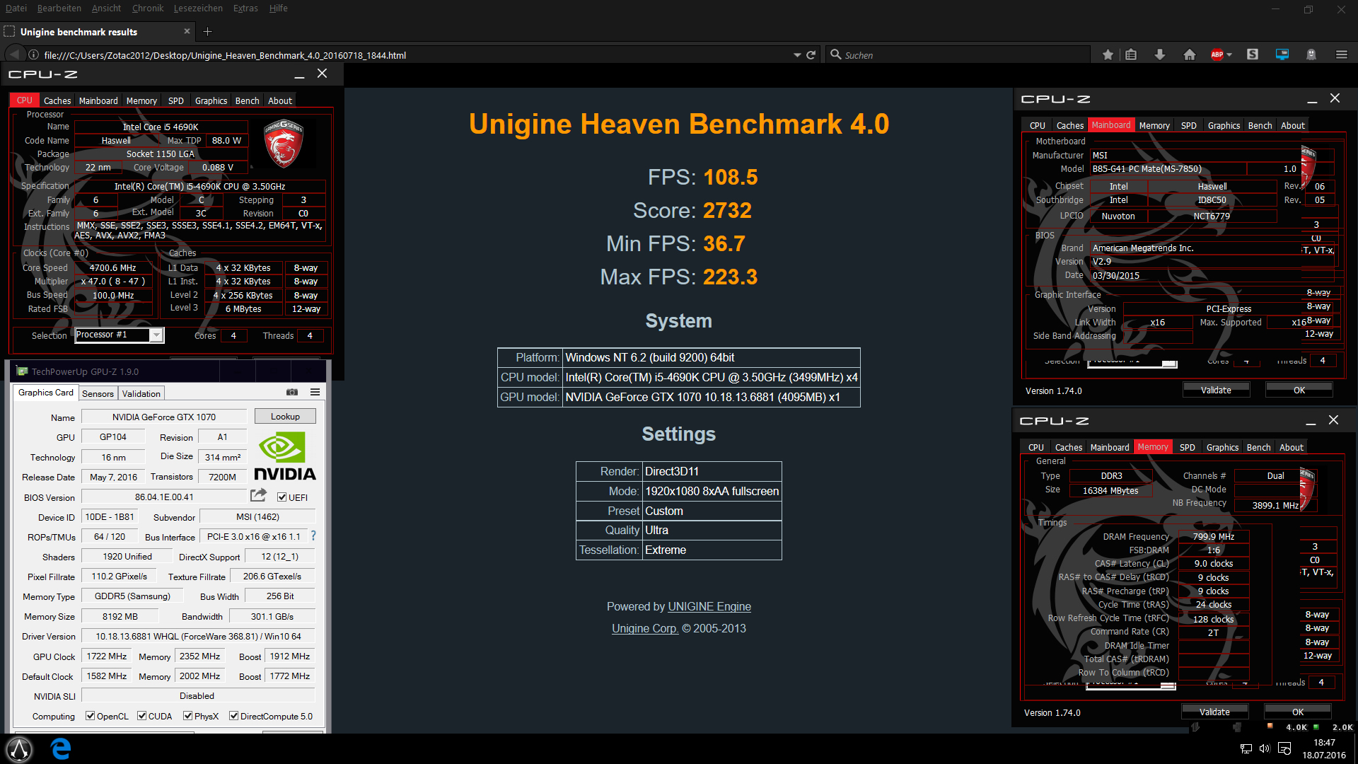
Task: Open the GPU-Z hamburger menu
Action: coord(315,392)
